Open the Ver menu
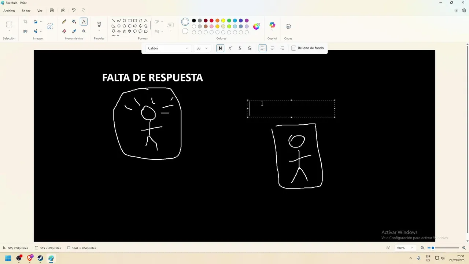The width and height of the screenshot is (469, 264). tap(40, 11)
